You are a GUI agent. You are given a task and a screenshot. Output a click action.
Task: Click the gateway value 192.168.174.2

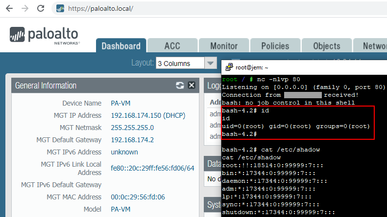tap(132, 140)
